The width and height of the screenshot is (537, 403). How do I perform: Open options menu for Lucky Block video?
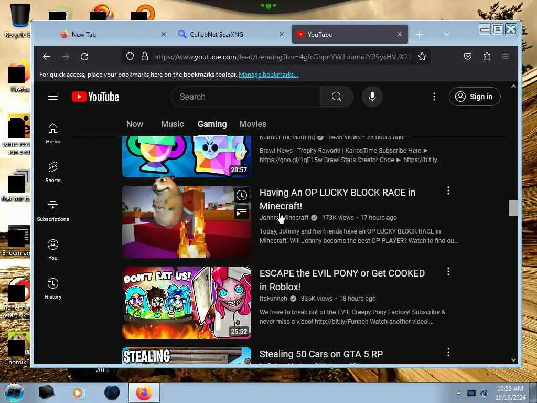pyautogui.click(x=448, y=191)
